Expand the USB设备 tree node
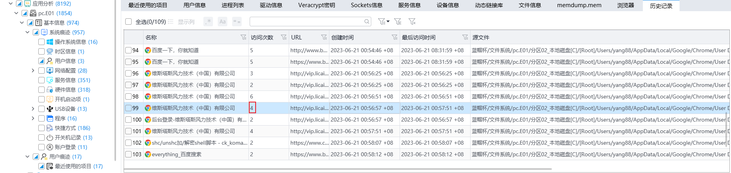Viewport: 731px width, 173px height. (x=33, y=109)
